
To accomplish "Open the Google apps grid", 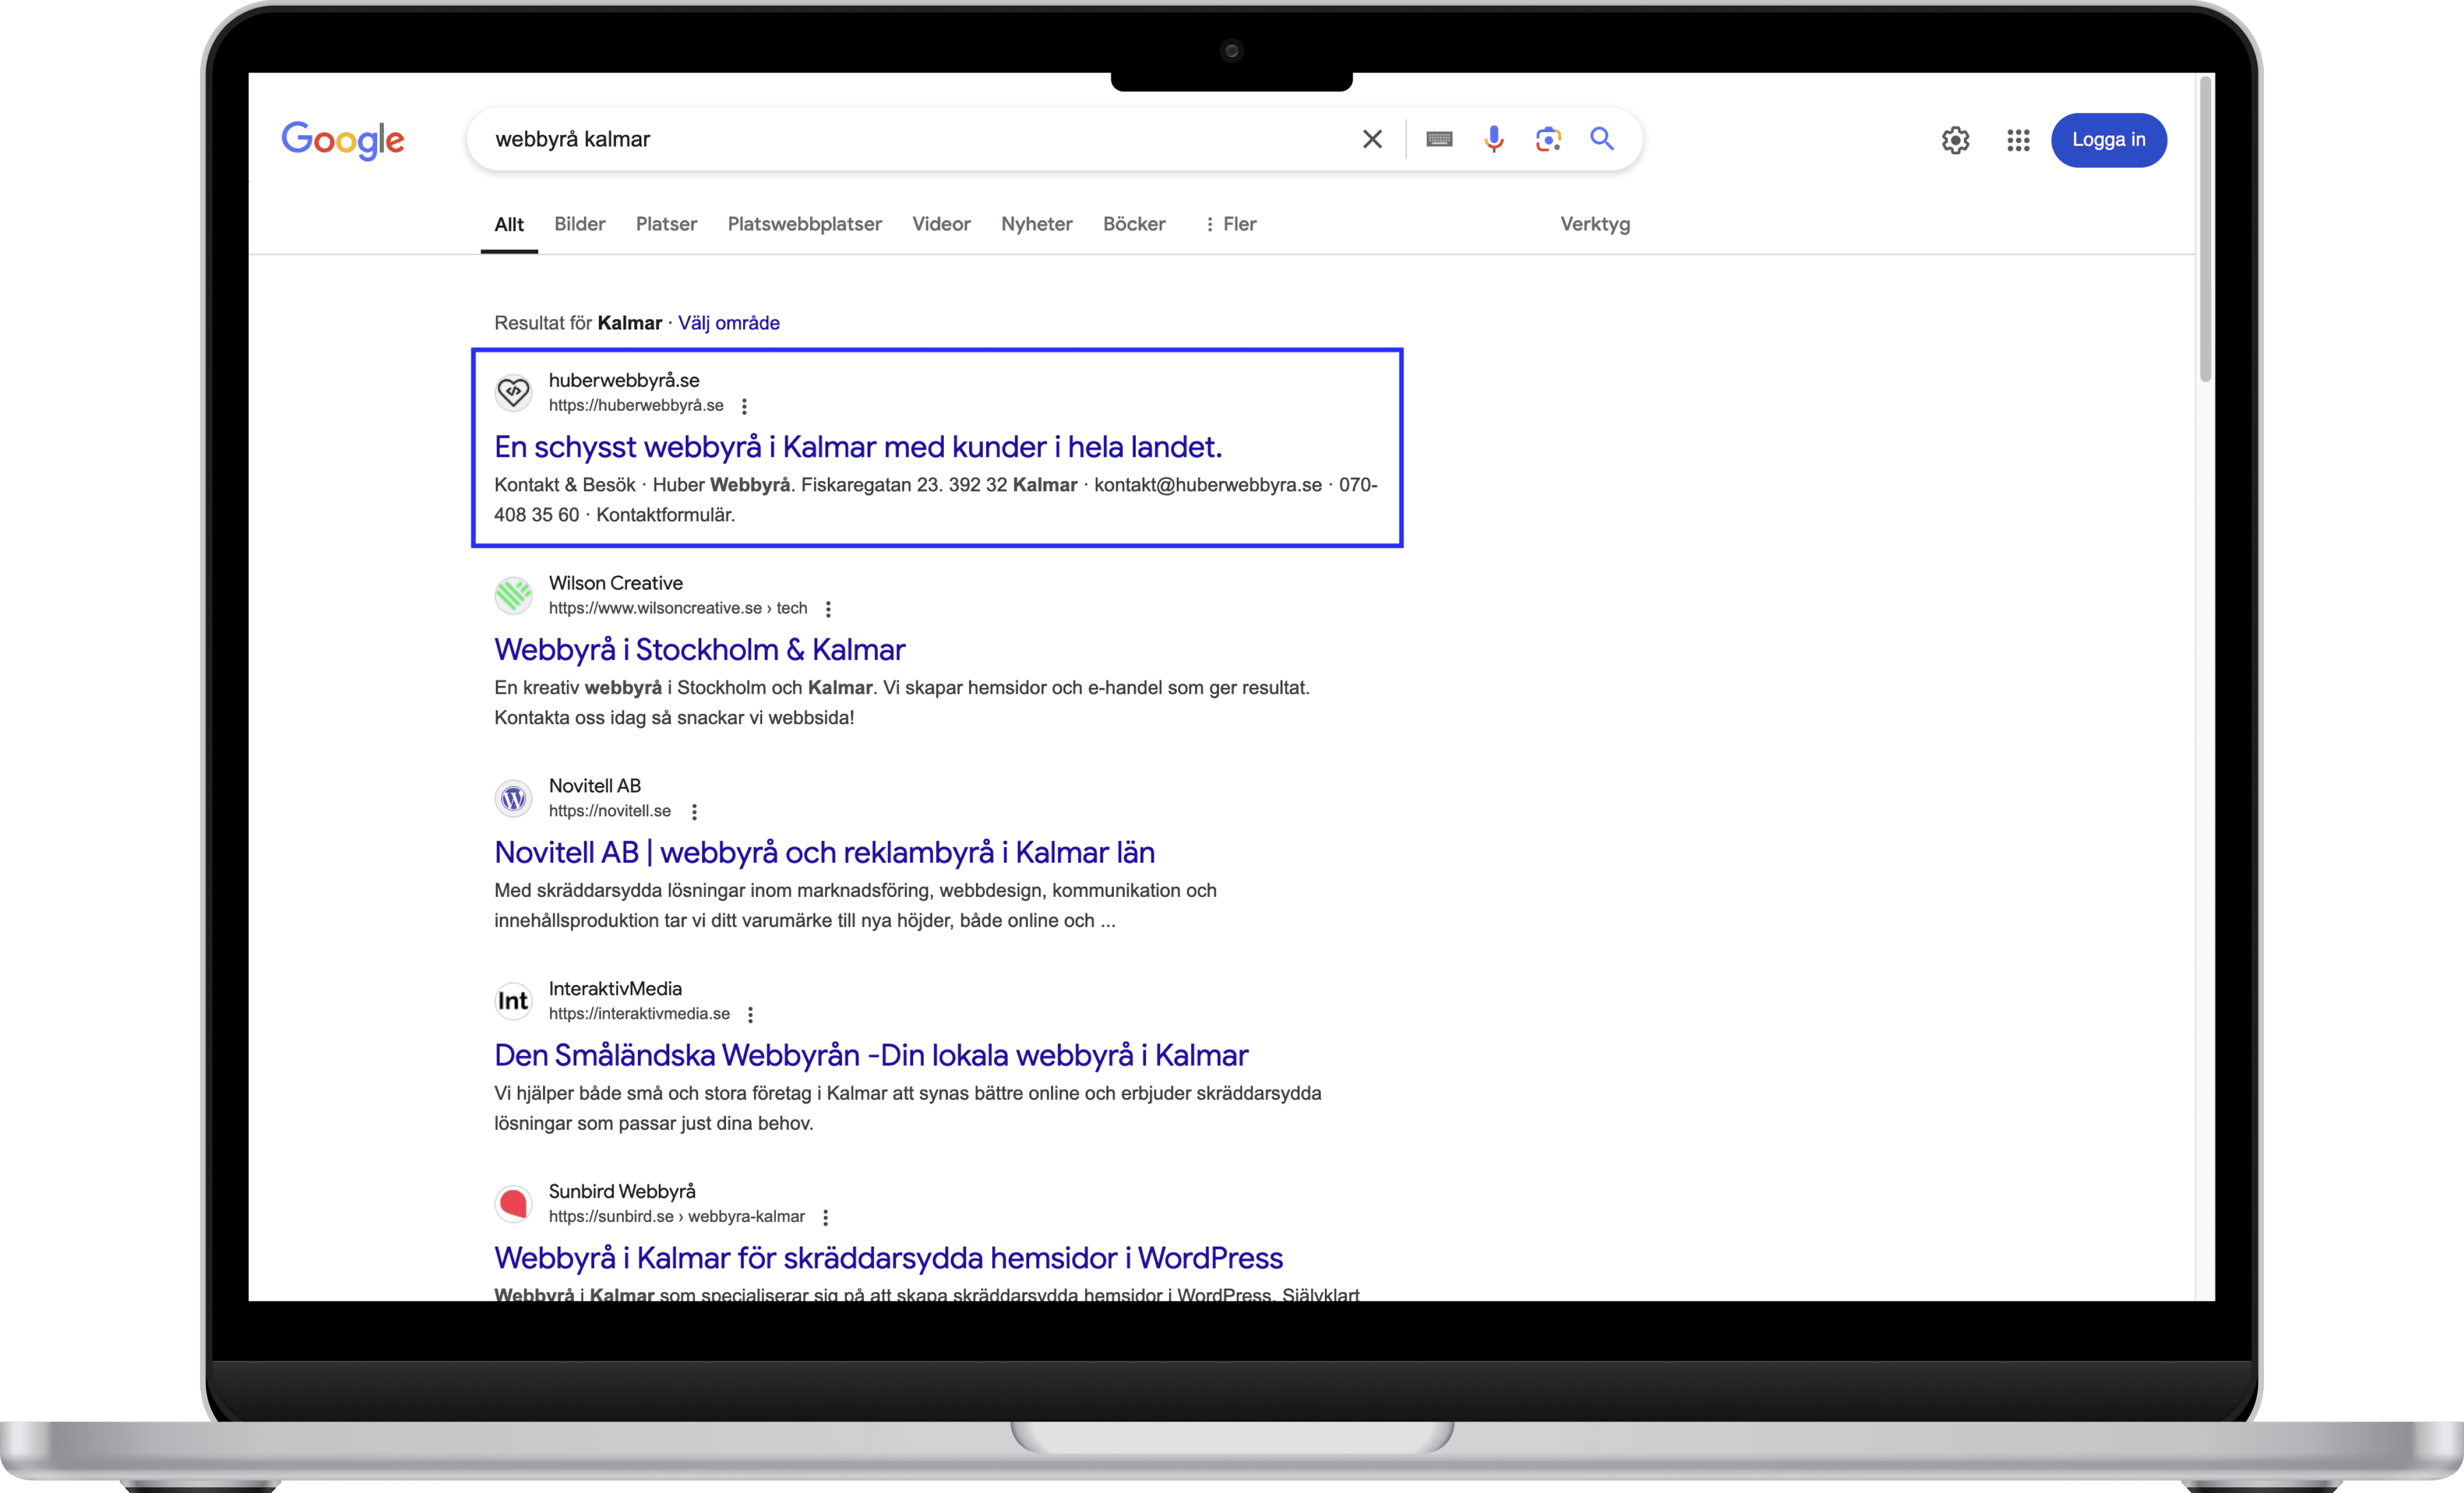I will point(2018,140).
